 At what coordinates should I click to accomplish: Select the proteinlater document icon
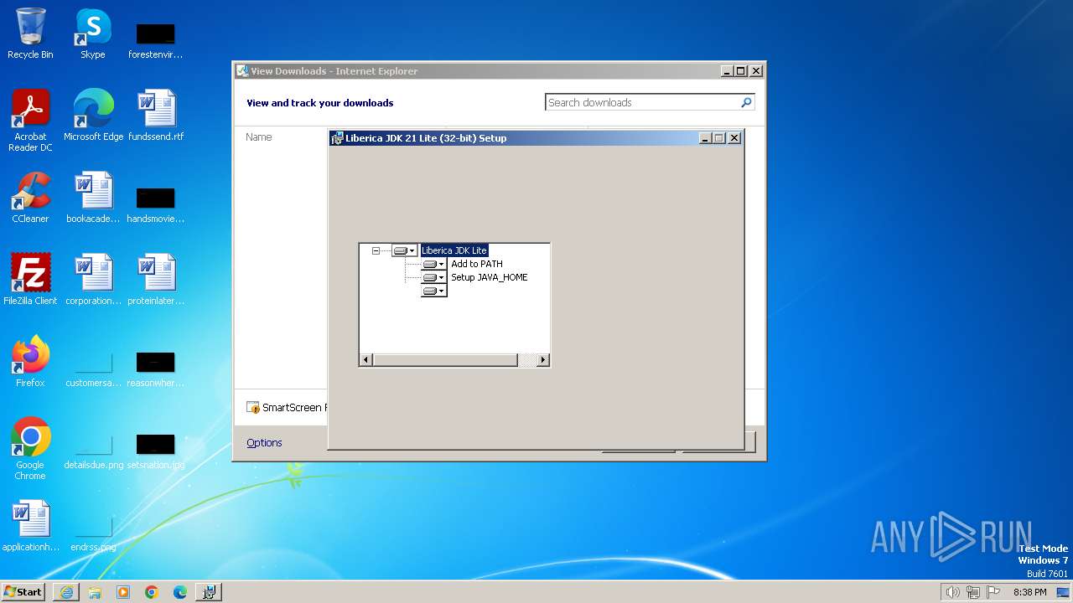point(156,280)
